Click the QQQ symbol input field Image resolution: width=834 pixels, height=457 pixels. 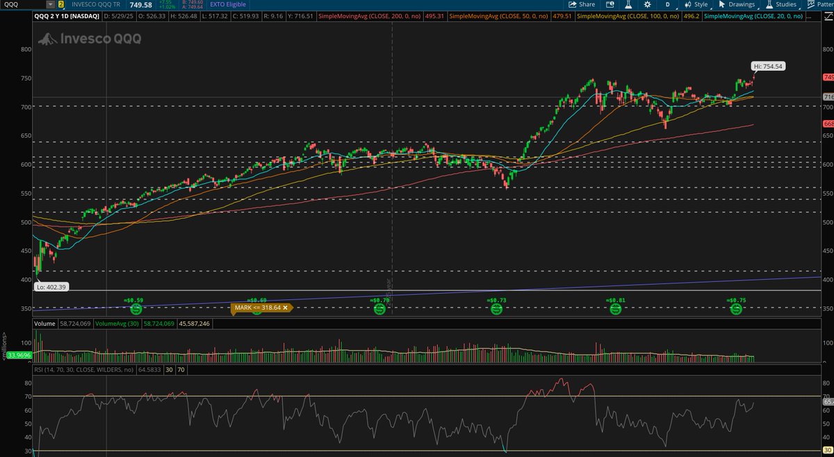23,4
